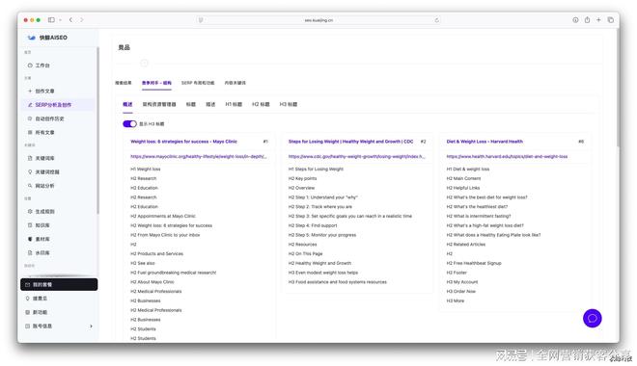Expand the last sidebar item's arrow
The height and width of the screenshot is (366, 637).
point(91,326)
